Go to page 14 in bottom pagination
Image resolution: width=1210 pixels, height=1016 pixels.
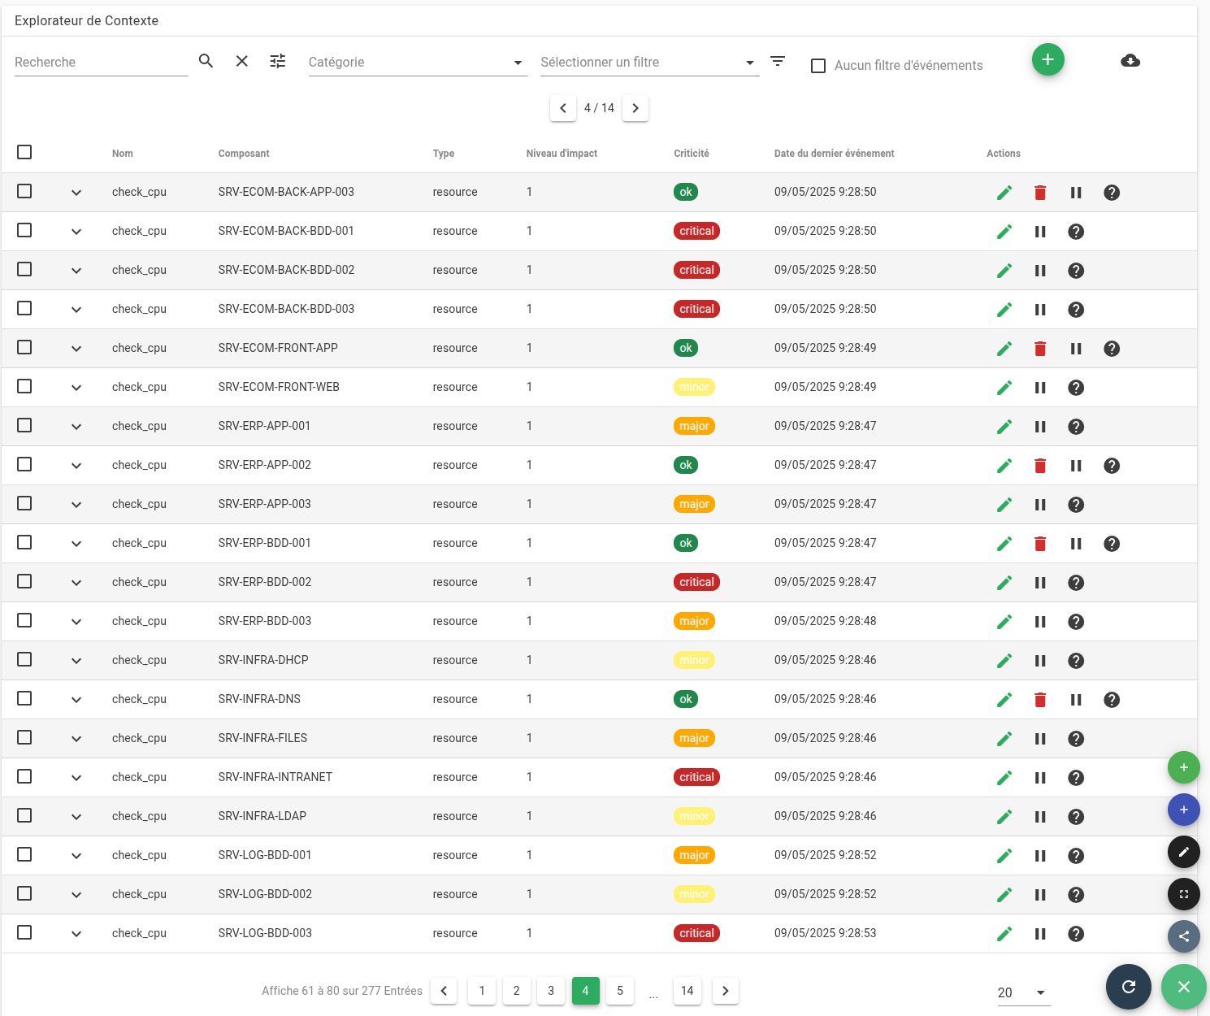click(x=687, y=991)
